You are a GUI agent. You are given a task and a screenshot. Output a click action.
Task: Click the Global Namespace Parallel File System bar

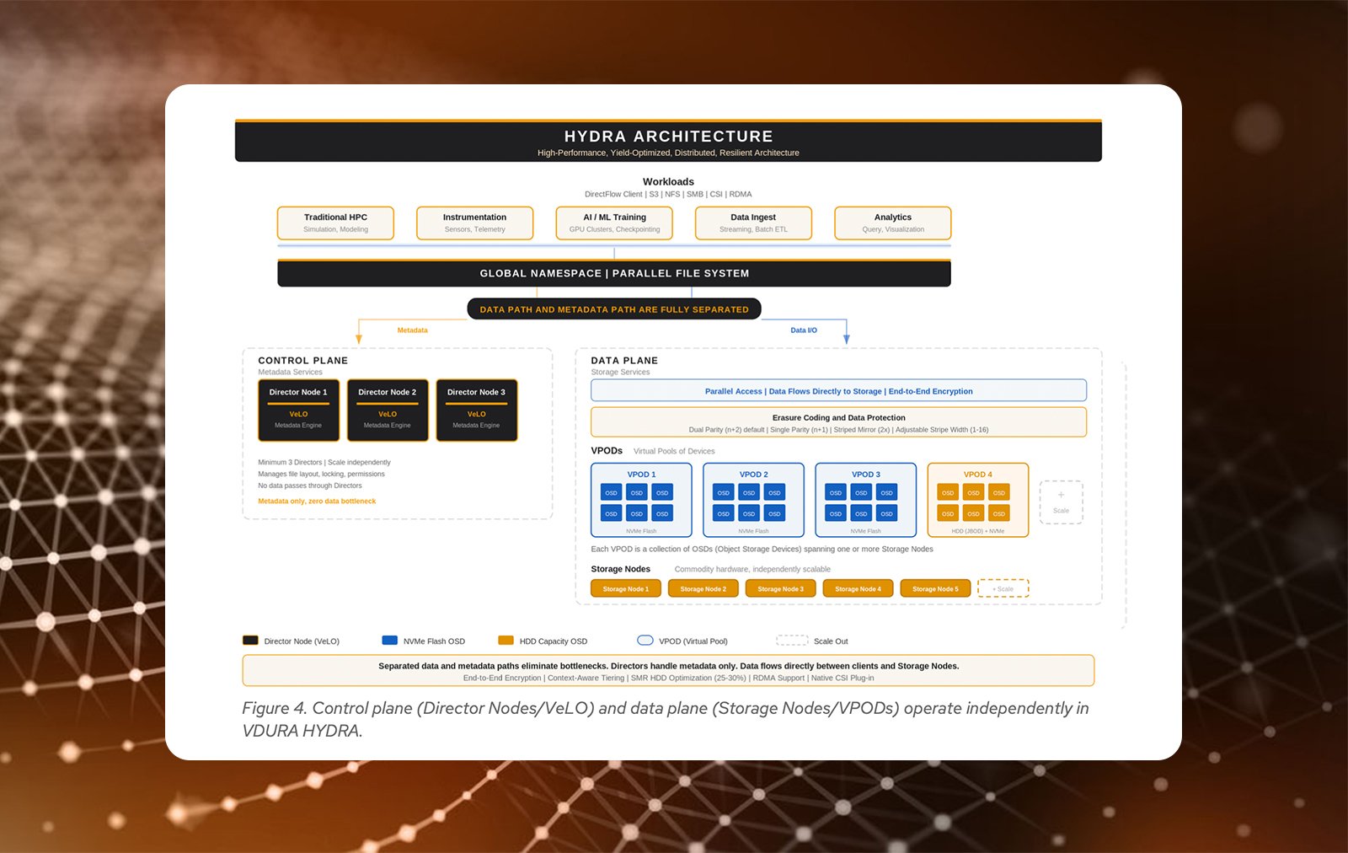click(x=614, y=273)
